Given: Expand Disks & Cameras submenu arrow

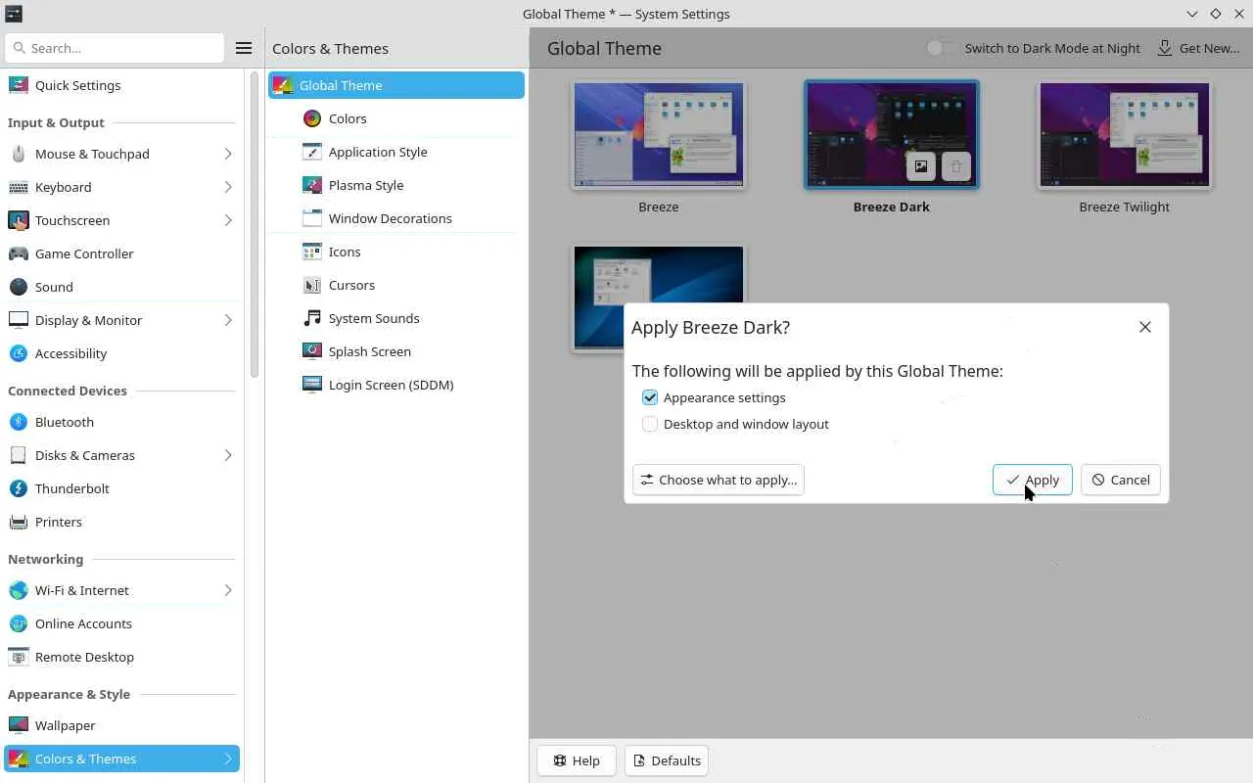Looking at the screenshot, I should tap(228, 455).
